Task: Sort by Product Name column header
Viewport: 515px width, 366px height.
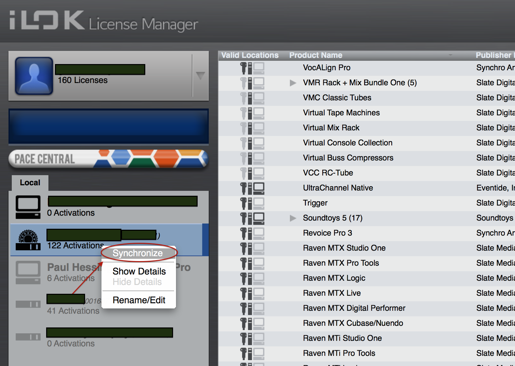Action: click(x=316, y=55)
